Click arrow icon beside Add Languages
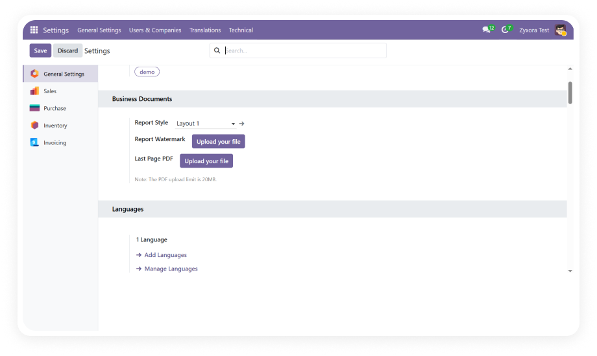 139,255
